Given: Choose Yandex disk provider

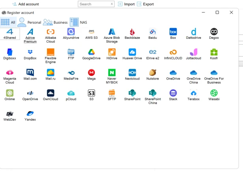Looking at the screenshot, I should pyautogui.click(x=30, y=116).
